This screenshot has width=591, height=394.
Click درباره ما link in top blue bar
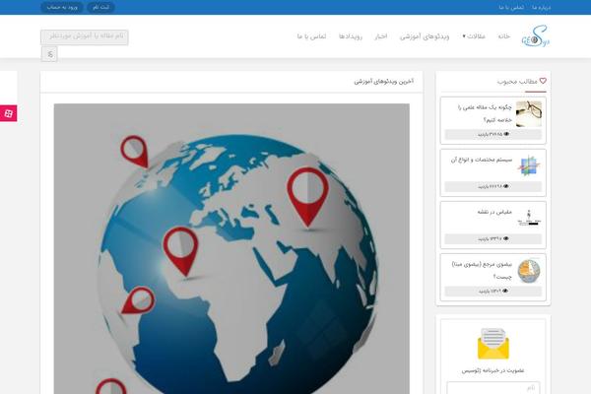[x=541, y=7]
